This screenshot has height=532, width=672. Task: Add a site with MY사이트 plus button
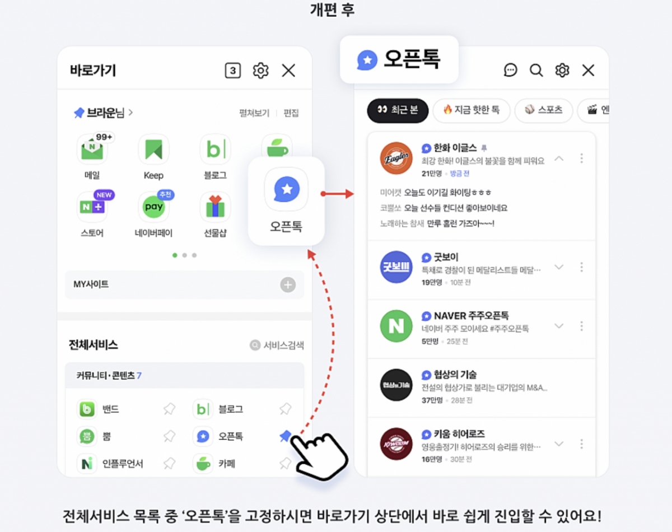[x=288, y=284]
